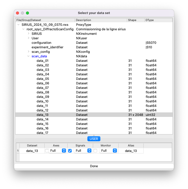Click the Description column header
Image resolution: width=188 pixels, height=189 pixels.
[101, 20]
